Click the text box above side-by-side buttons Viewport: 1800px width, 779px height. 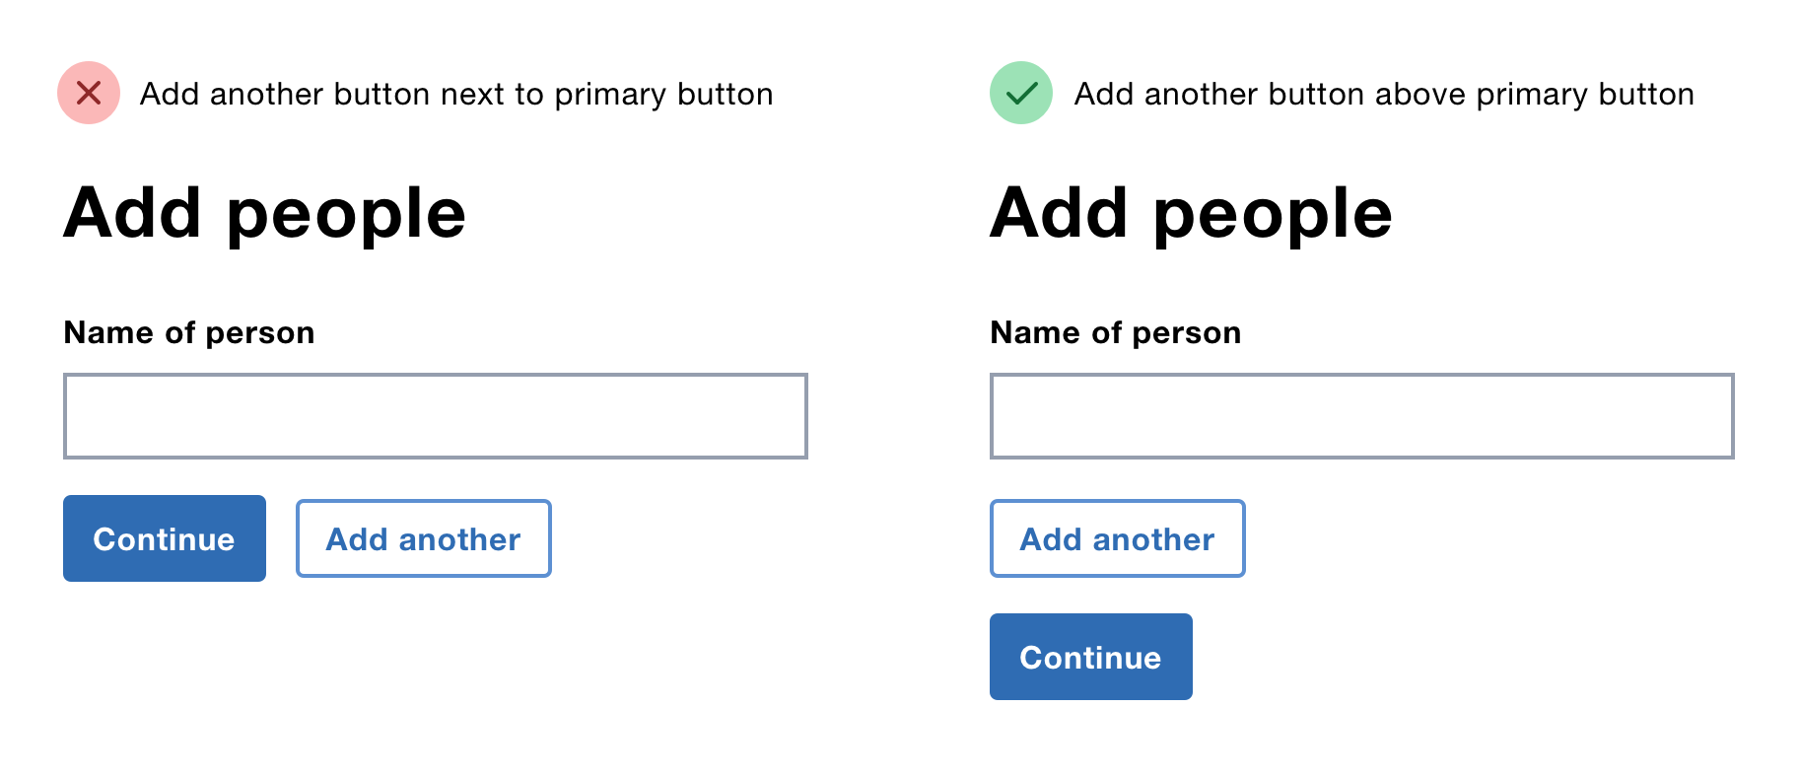435,416
